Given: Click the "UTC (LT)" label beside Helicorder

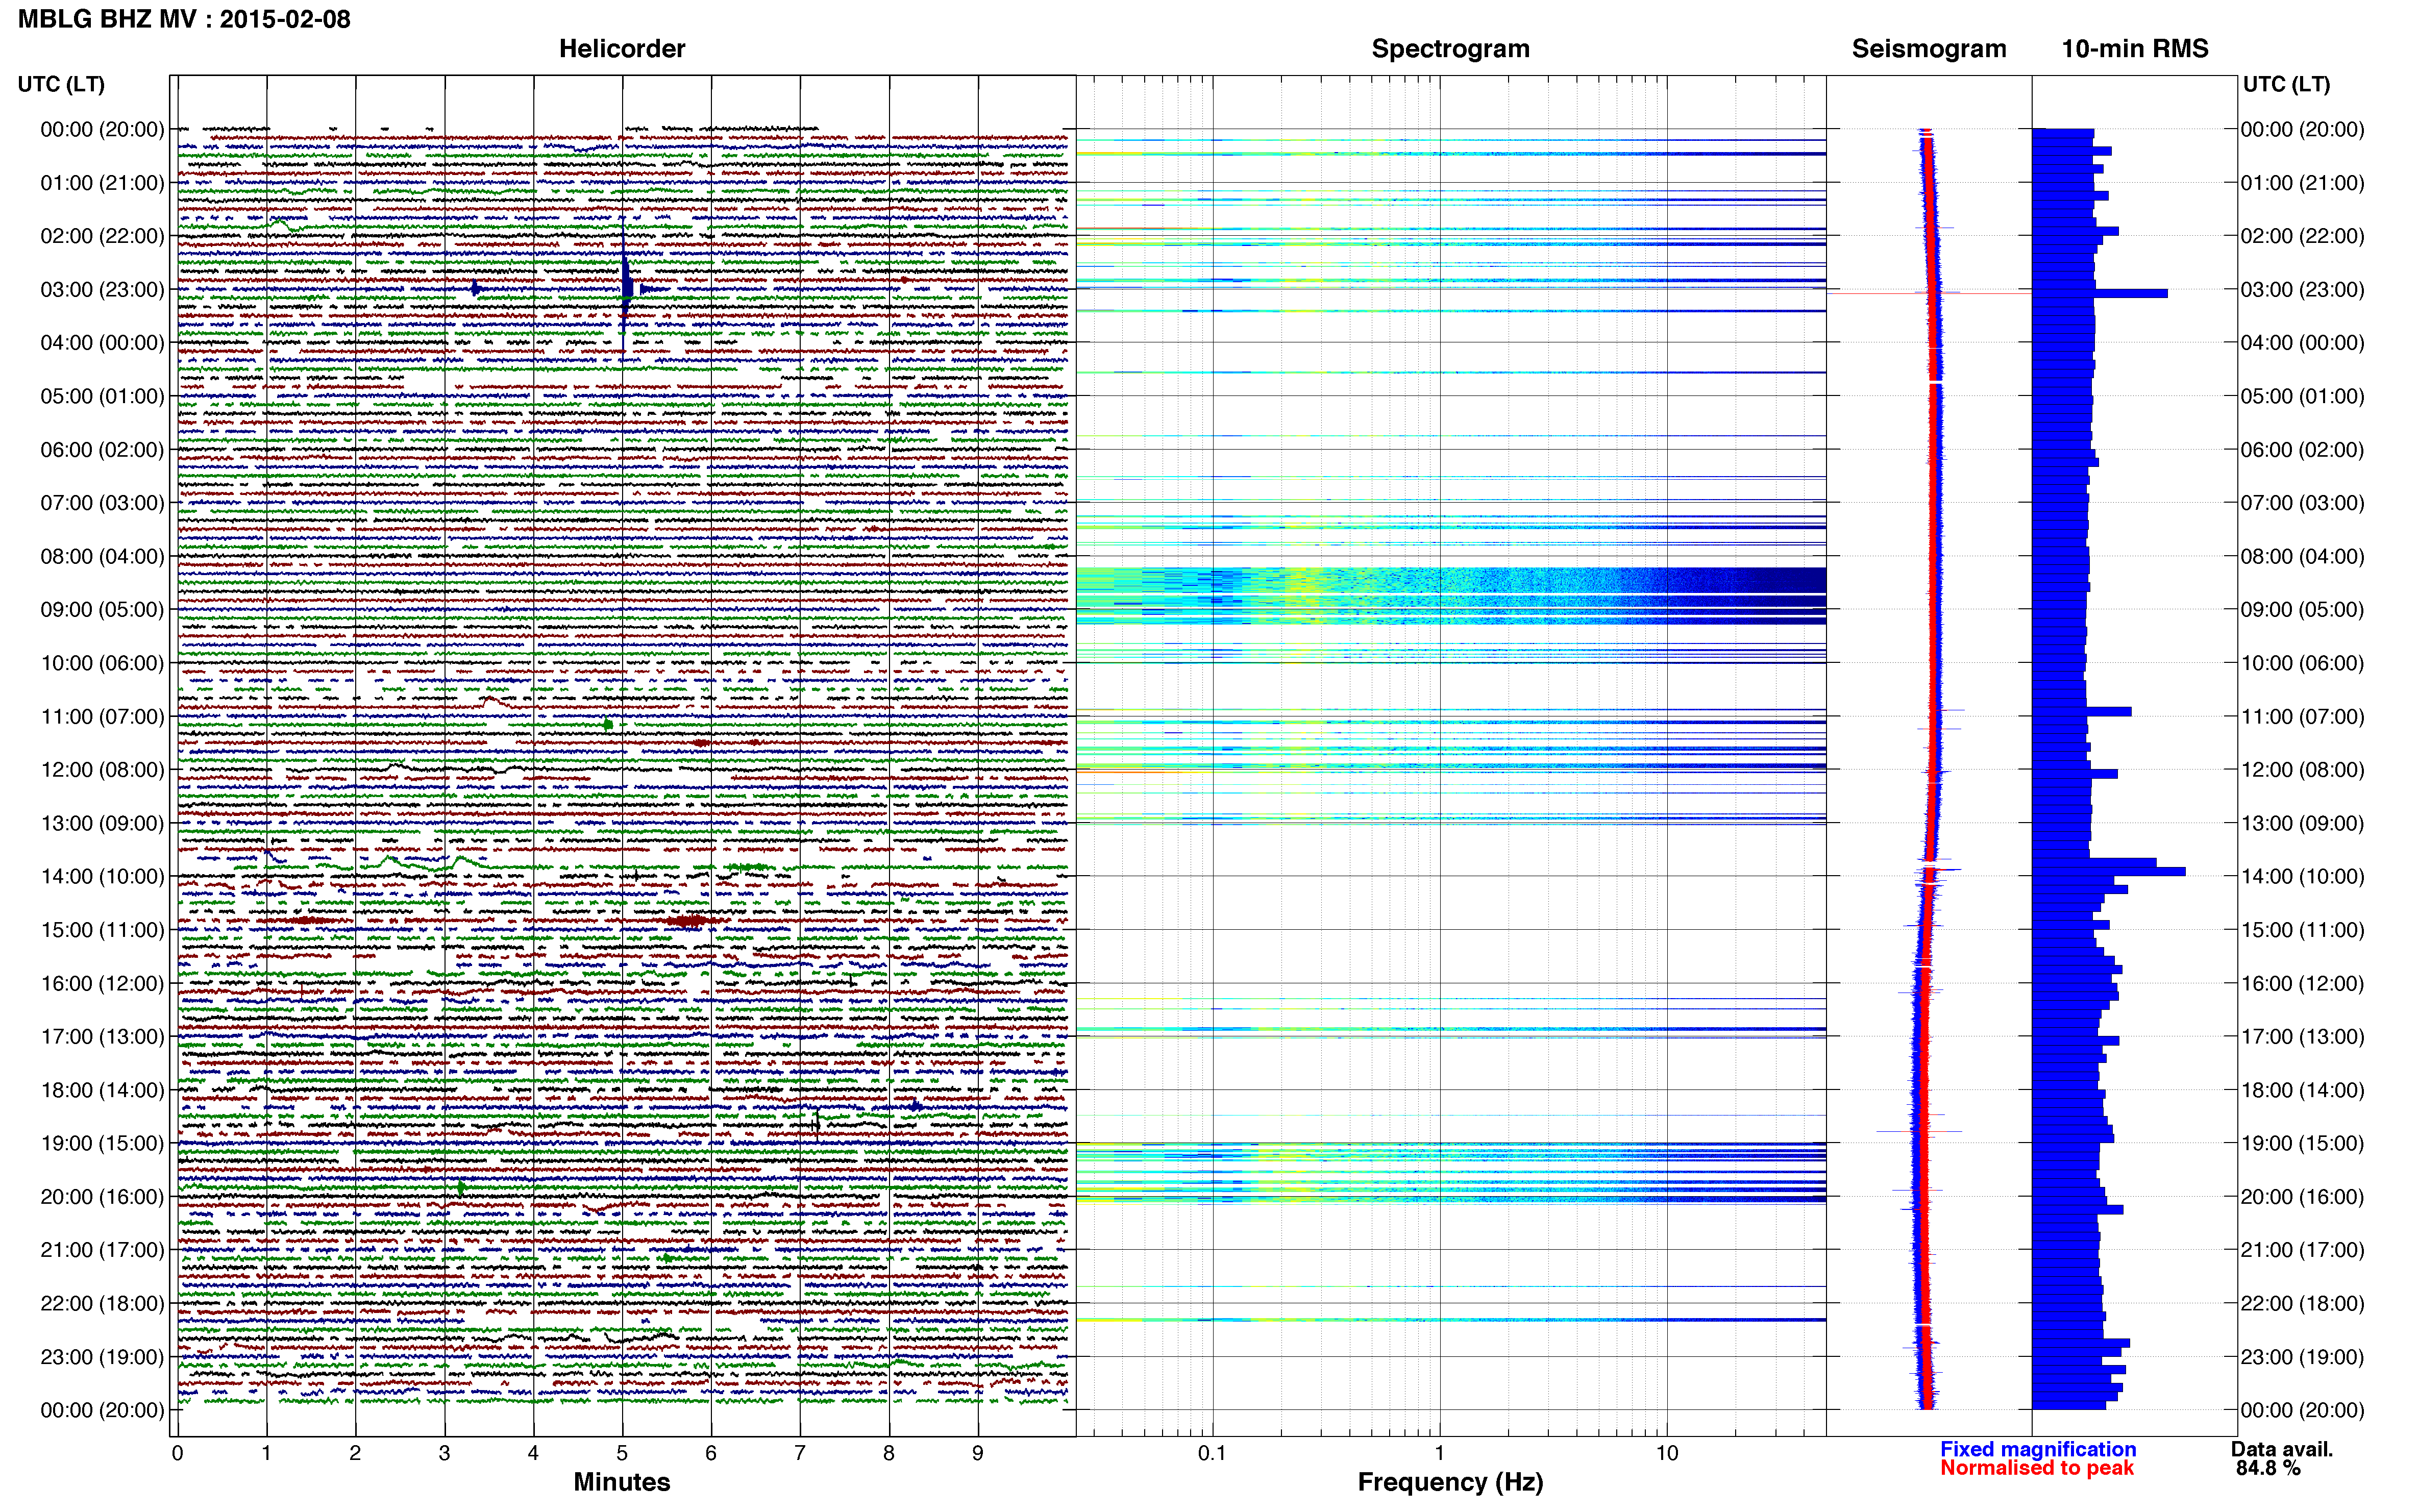Looking at the screenshot, I should pos(61,84).
